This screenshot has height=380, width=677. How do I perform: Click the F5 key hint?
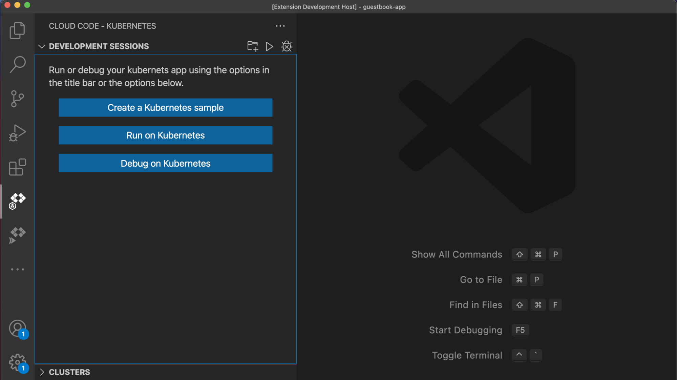[520, 330]
